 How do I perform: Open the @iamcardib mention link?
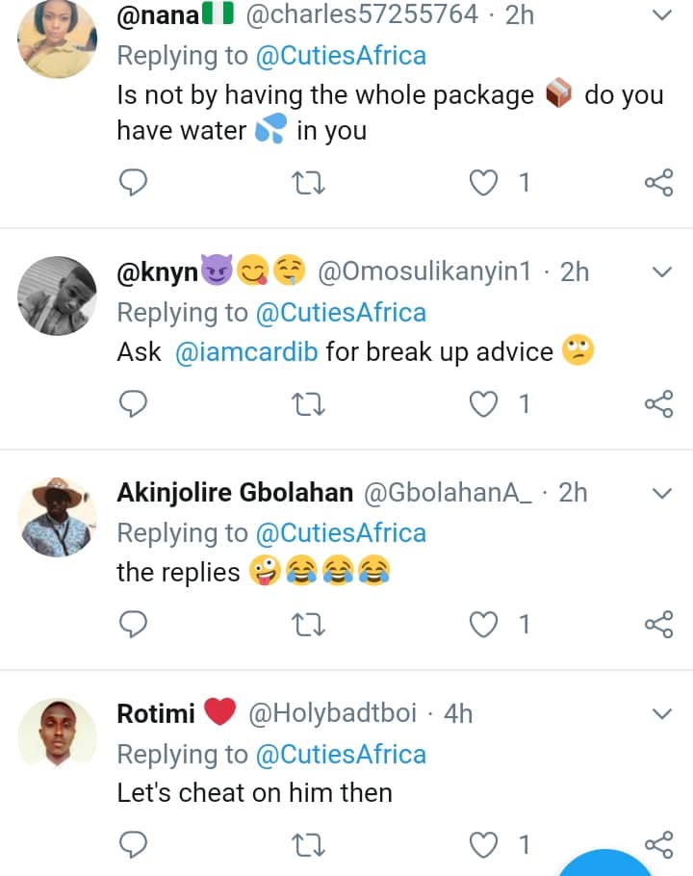click(246, 352)
